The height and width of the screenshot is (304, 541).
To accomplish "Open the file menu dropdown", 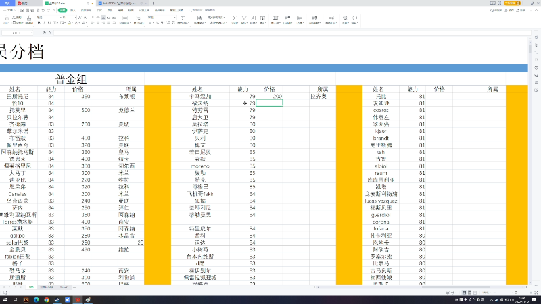I will tap(9, 10).
